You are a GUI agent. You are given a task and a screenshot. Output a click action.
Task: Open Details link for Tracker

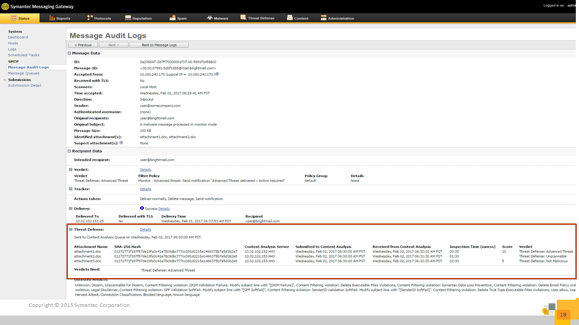tap(145, 189)
